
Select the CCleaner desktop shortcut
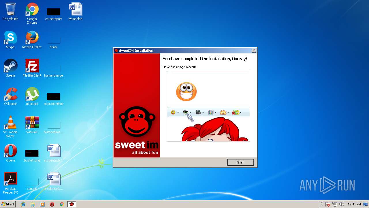point(10,97)
